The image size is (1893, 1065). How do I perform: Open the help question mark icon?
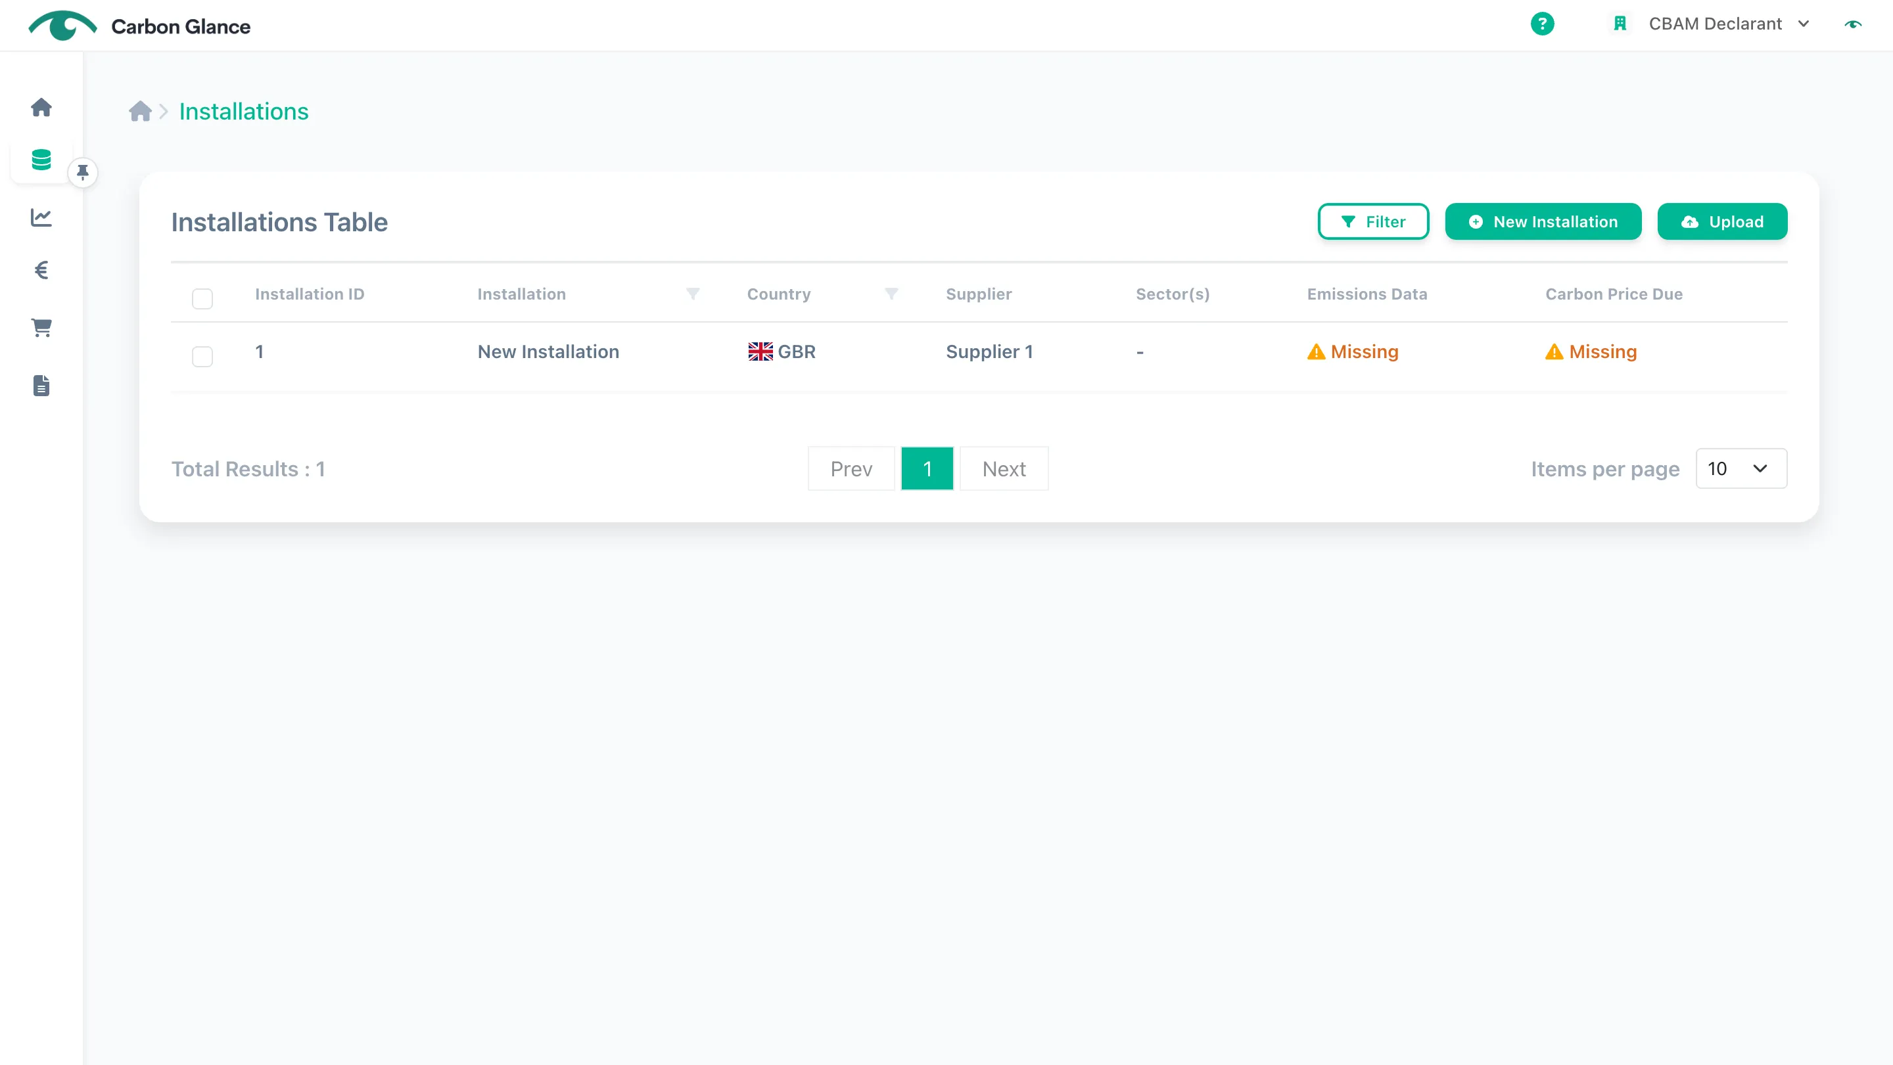(x=1543, y=24)
